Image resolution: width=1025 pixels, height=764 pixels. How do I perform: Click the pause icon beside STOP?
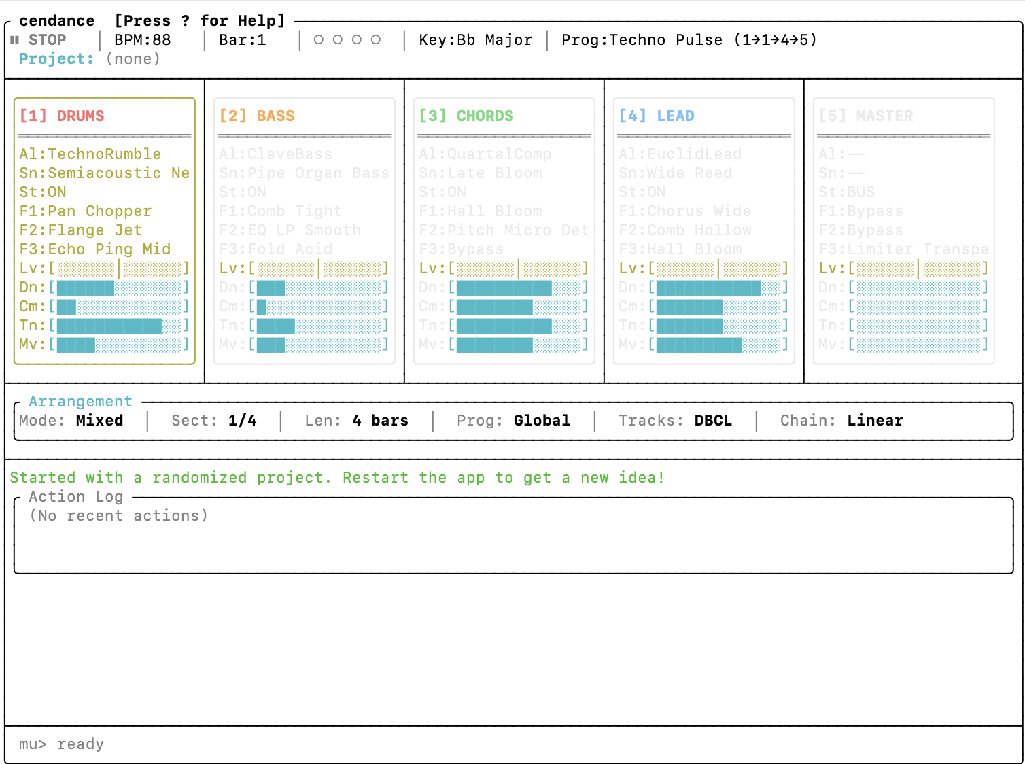tap(14, 40)
